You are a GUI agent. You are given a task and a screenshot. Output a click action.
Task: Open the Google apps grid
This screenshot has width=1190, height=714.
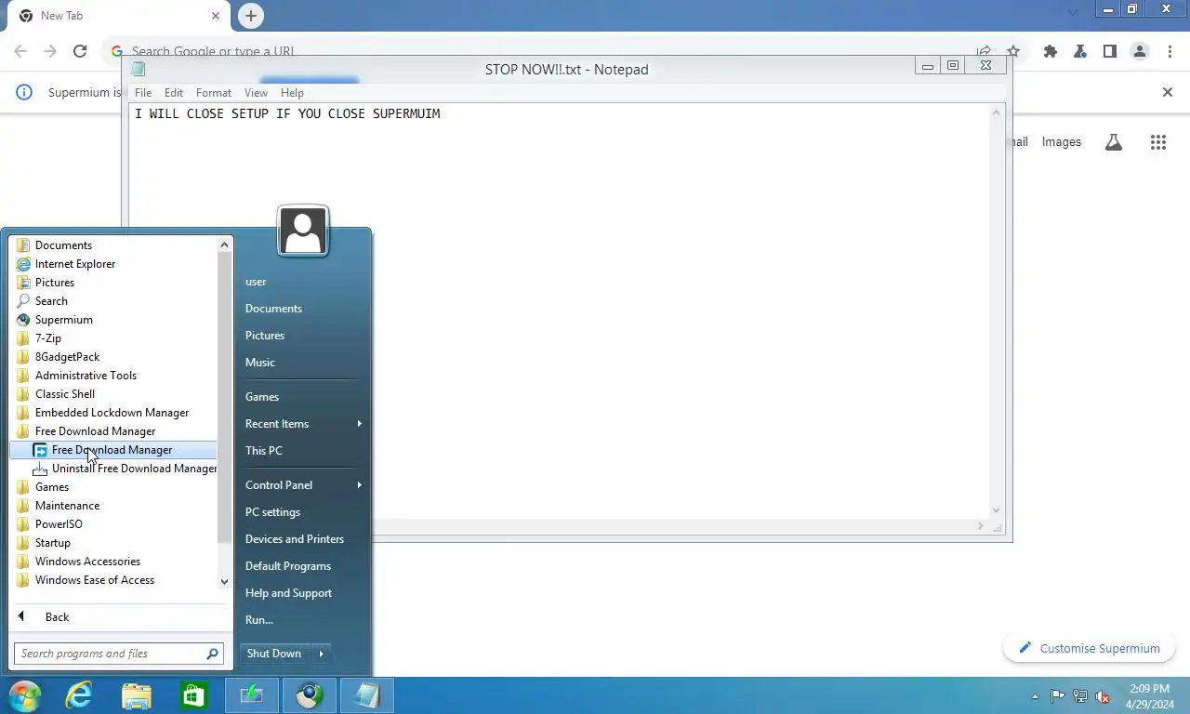tap(1157, 142)
